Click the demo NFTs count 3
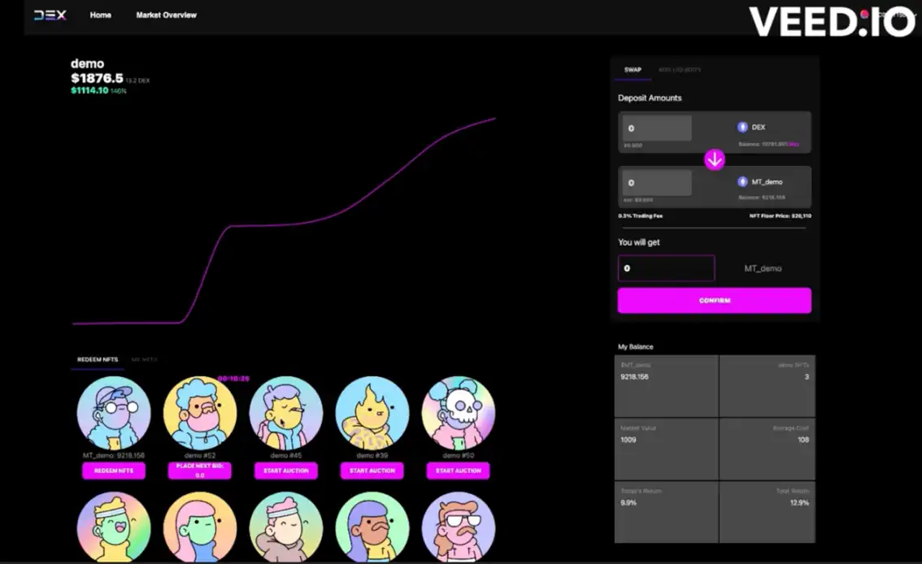Image resolution: width=922 pixels, height=564 pixels. click(x=807, y=376)
